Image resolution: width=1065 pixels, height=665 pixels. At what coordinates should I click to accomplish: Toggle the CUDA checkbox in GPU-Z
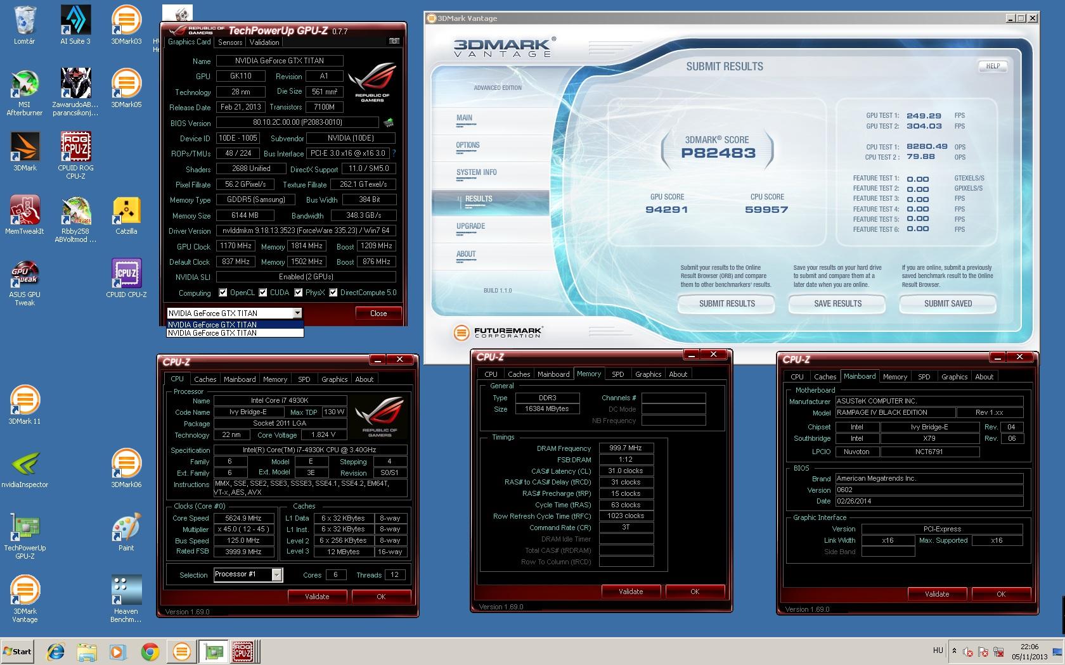click(263, 293)
